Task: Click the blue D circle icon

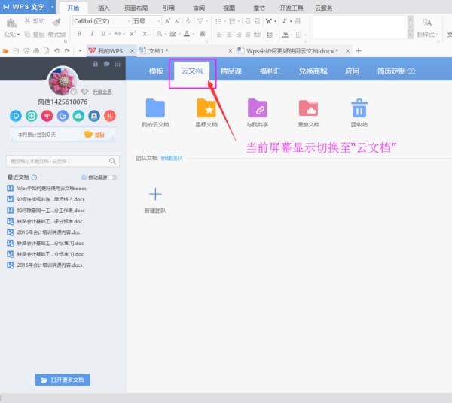Action: tap(16, 116)
